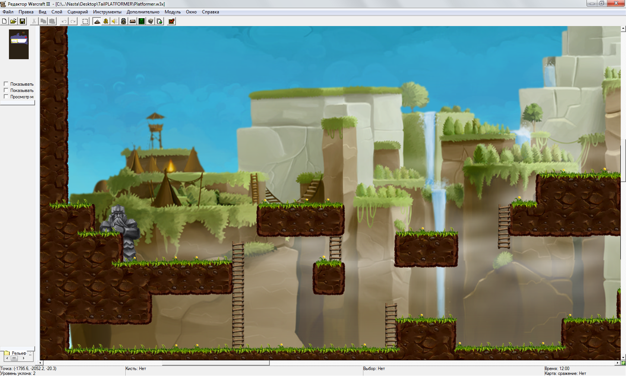Click the map view horizontal scrollbar thumb
Image resolution: width=626 pixels, height=376 pixels.
[216, 363]
